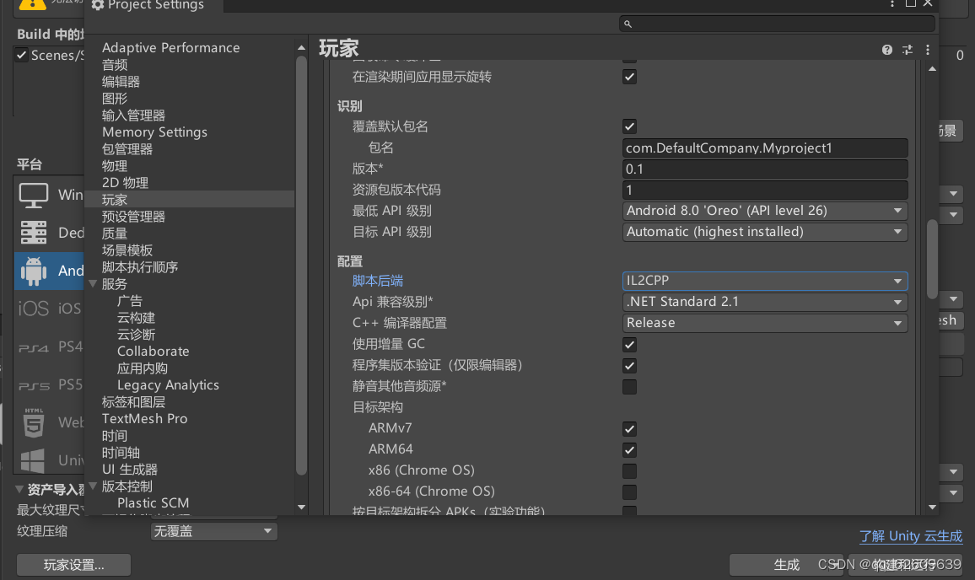975x580 pixels.
Task: Open the IL2CPP scripting backend dropdown
Action: tap(765, 281)
